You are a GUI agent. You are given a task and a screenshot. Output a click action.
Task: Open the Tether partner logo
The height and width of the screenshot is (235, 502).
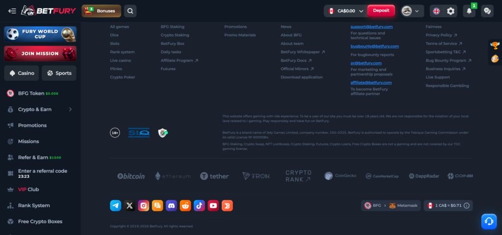tap(215, 176)
